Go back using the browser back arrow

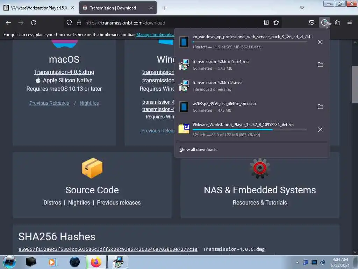[x=8, y=23]
